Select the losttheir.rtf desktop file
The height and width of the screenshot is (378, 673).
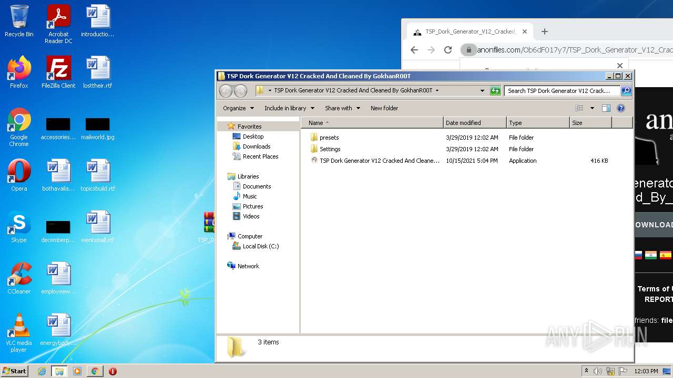coord(98,72)
